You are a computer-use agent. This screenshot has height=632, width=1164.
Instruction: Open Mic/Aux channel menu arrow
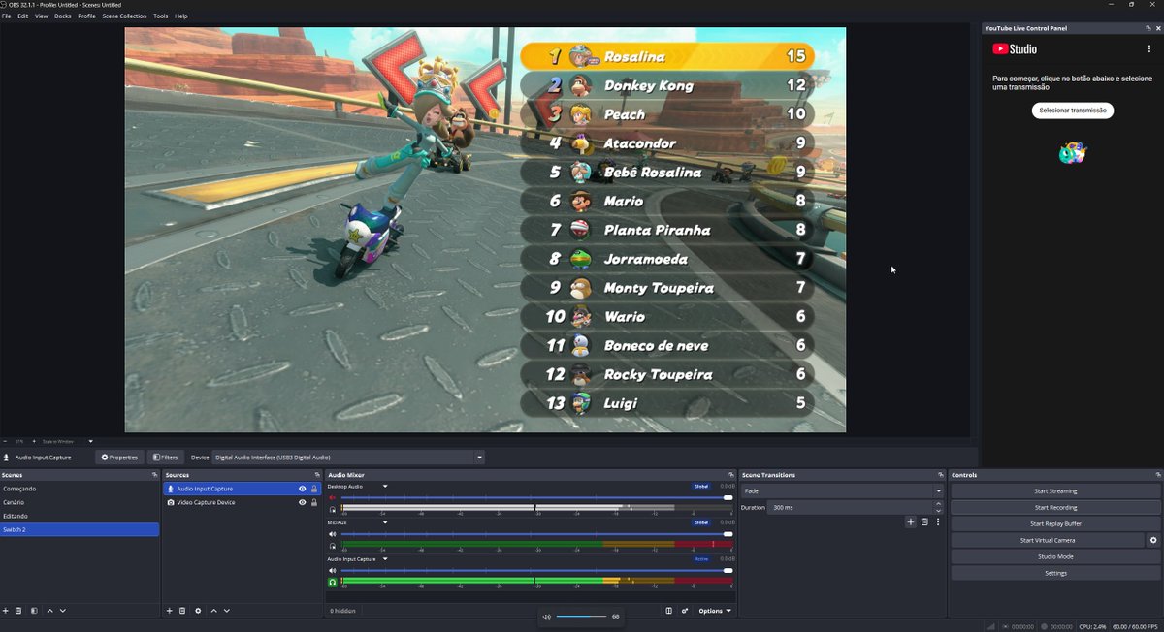tap(385, 522)
